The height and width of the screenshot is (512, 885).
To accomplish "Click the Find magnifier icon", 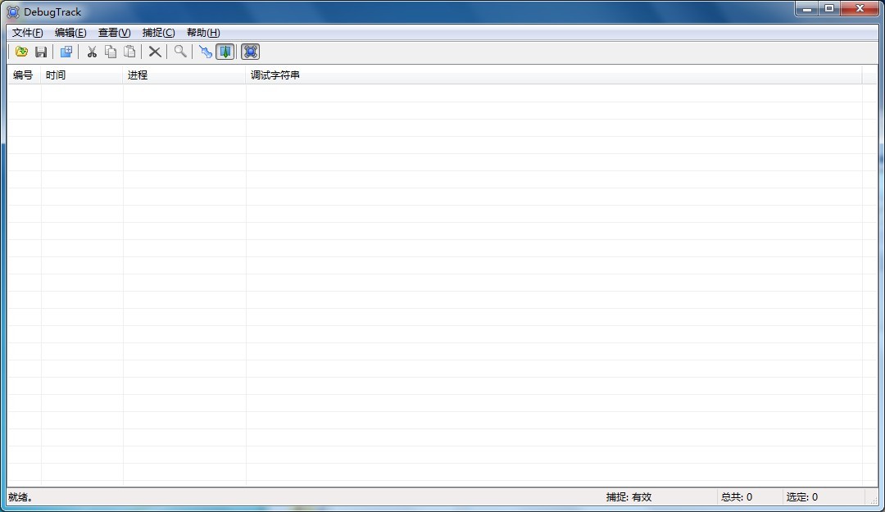I will [x=180, y=52].
